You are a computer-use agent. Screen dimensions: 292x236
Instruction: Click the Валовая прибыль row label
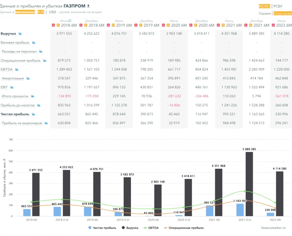point(15,42)
